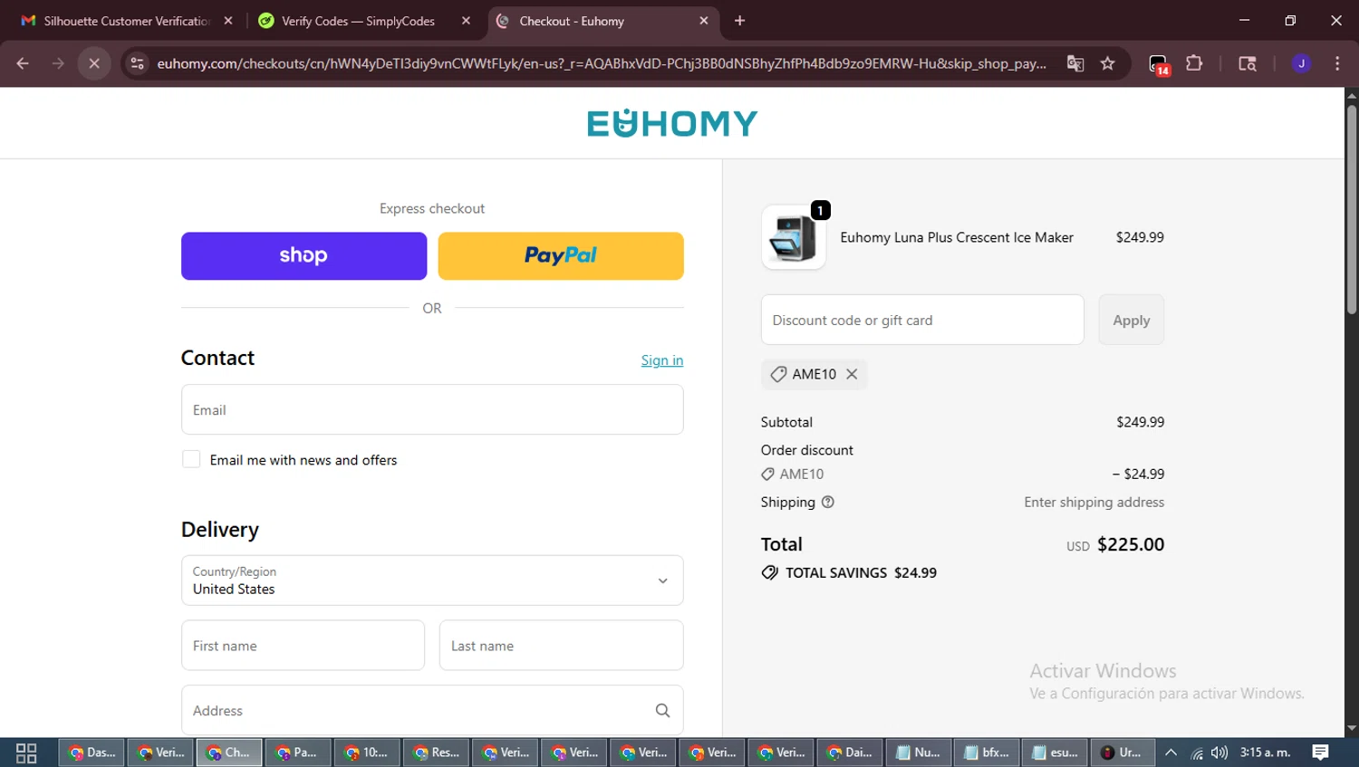The width and height of the screenshot is (1359, 767).
Task: Open the Pa... Chrome taskbar item
Action: 298,753
